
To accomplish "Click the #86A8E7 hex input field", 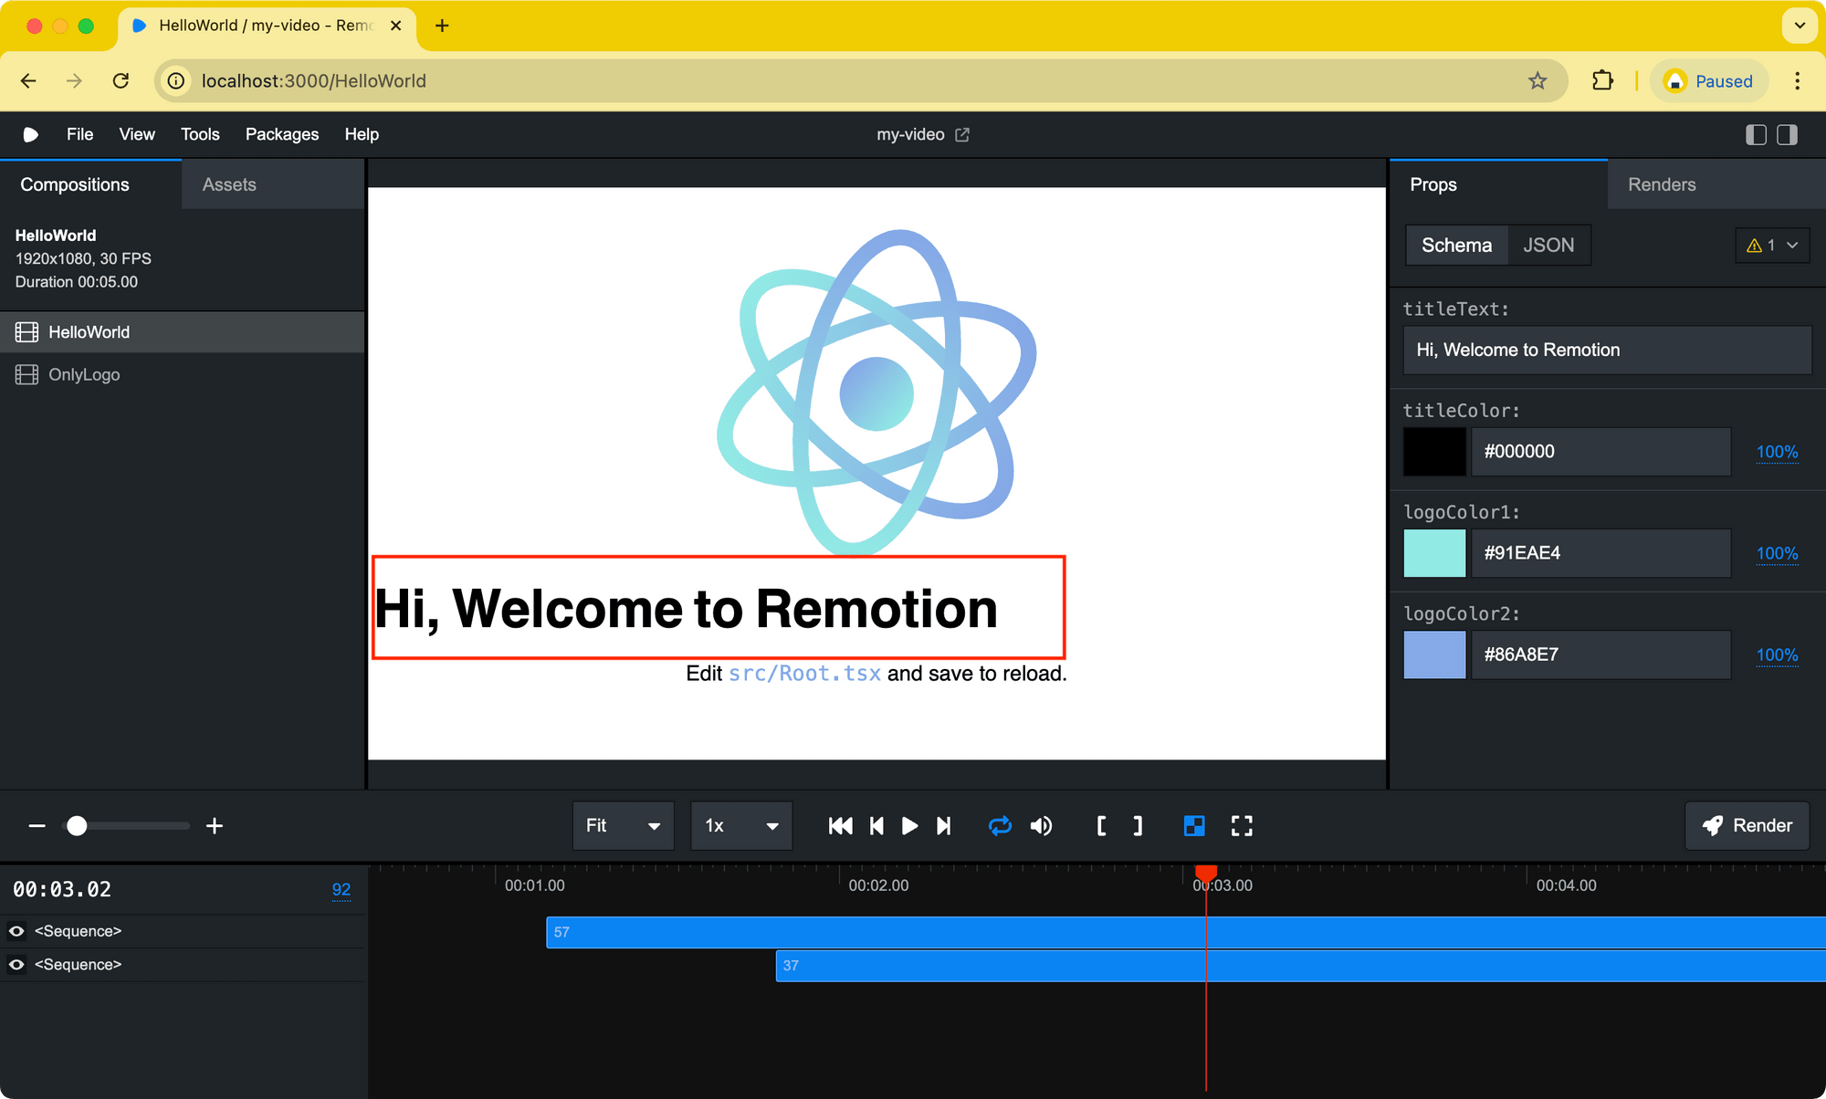I will coord(1600,654).
